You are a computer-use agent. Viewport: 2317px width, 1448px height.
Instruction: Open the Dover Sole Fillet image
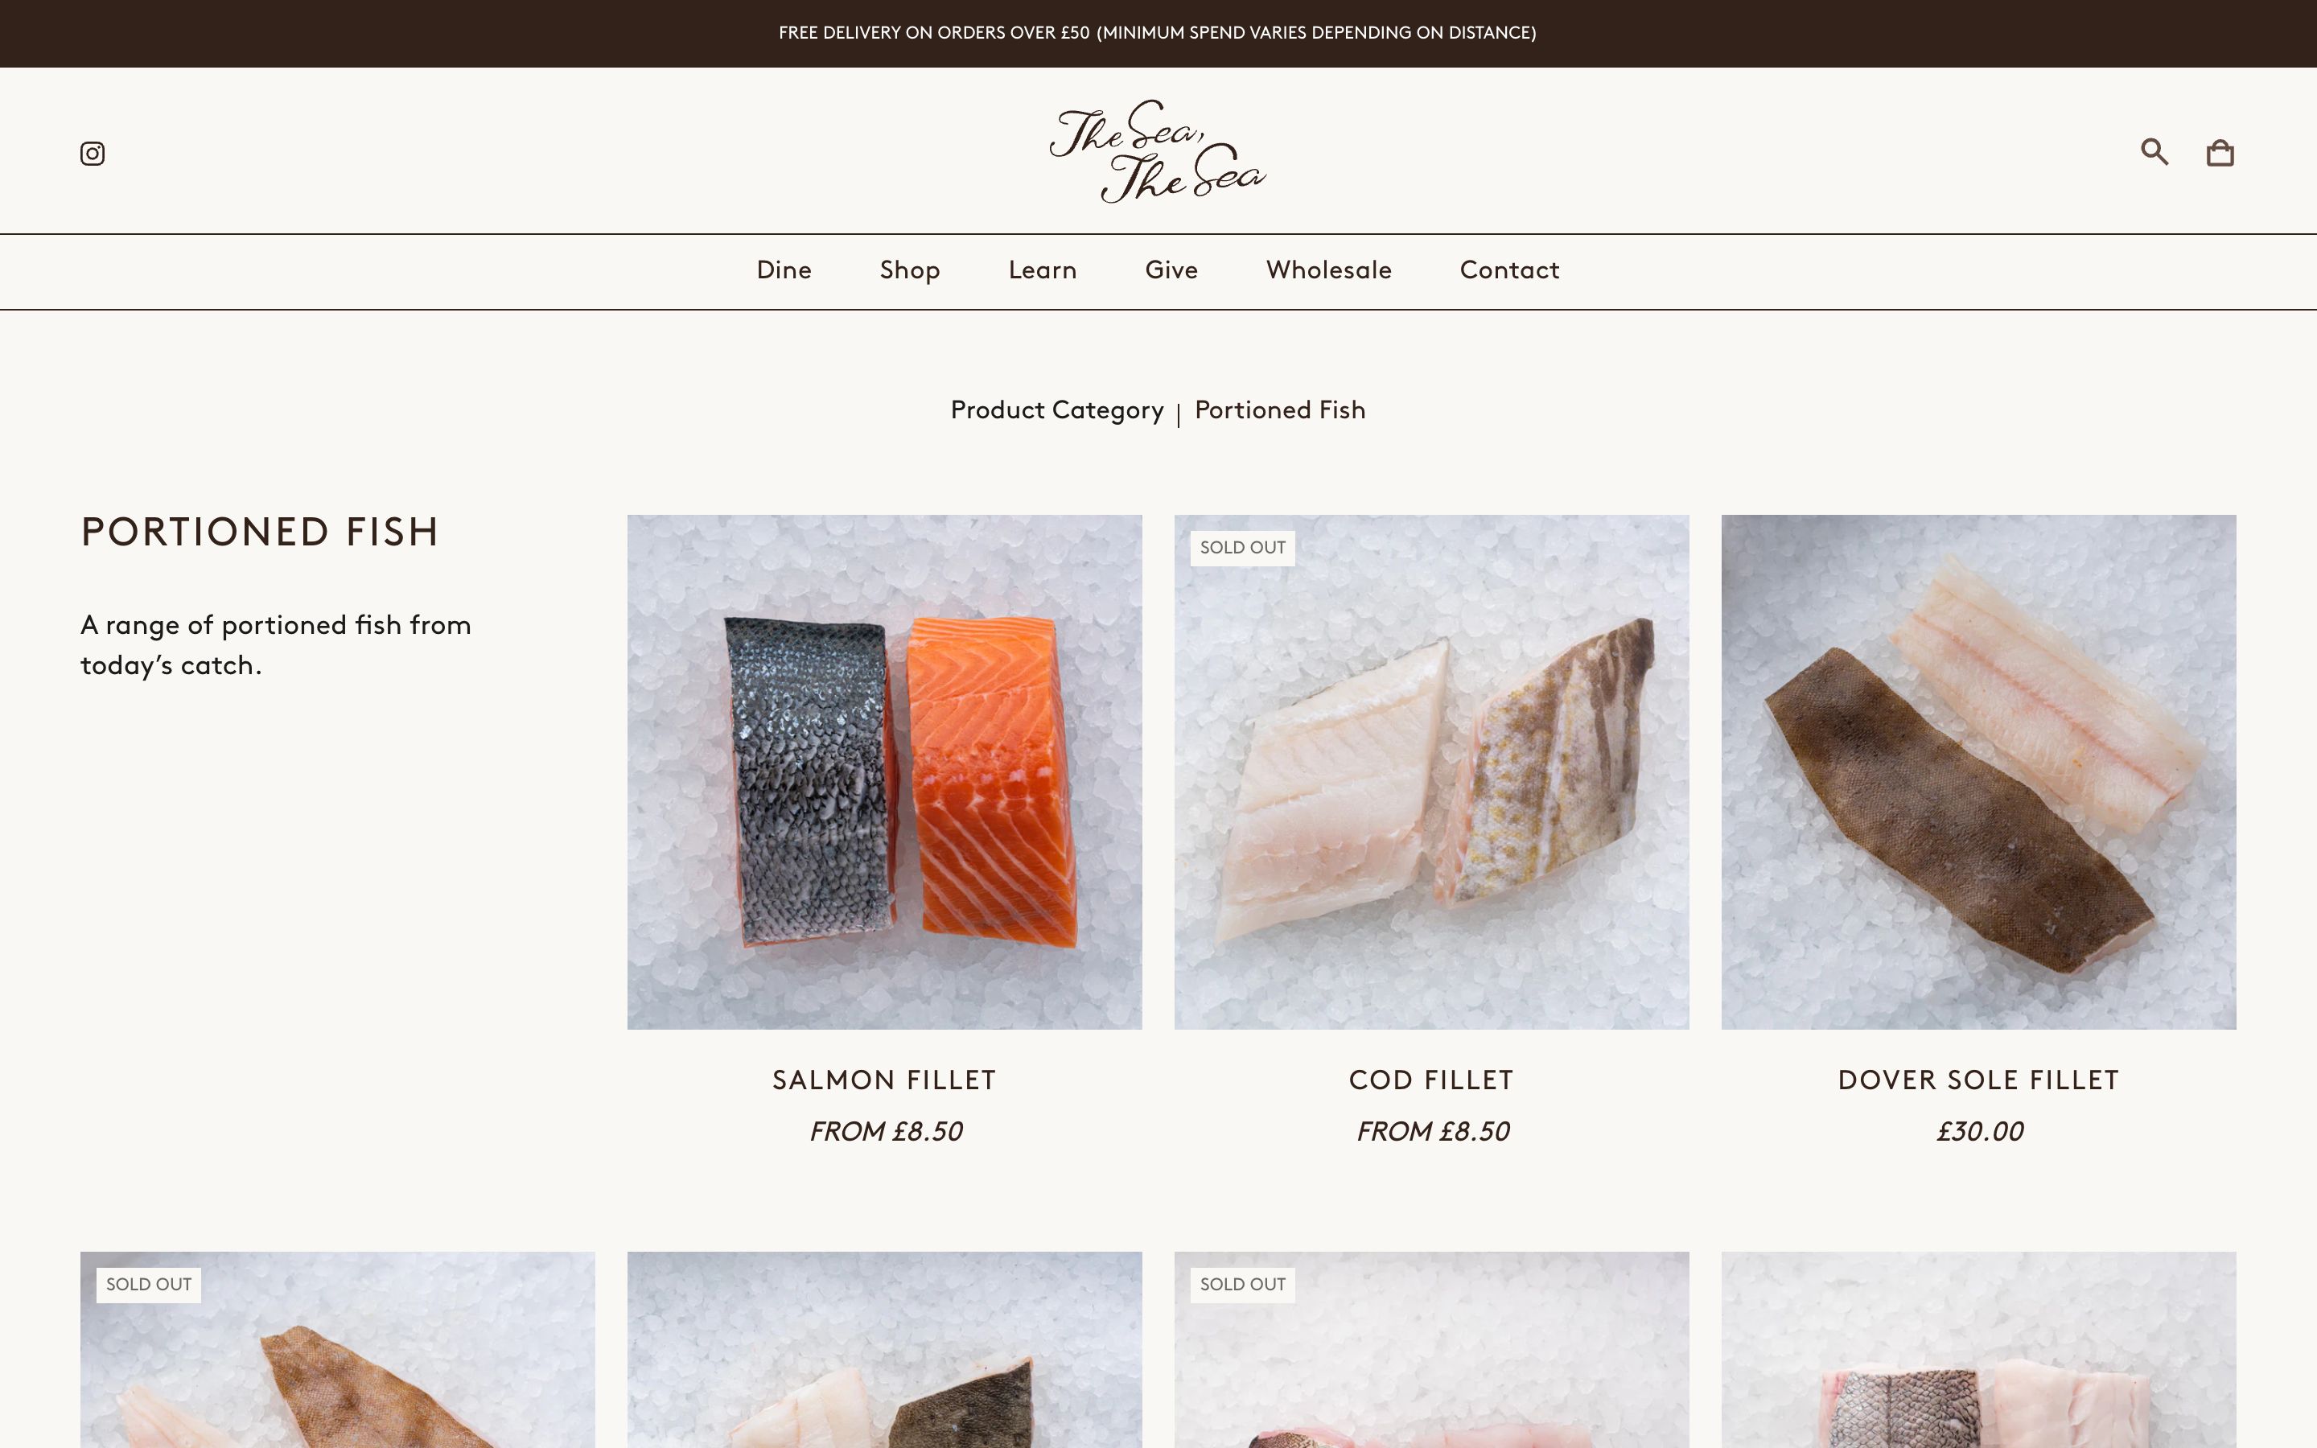(x=1979, y=772)
